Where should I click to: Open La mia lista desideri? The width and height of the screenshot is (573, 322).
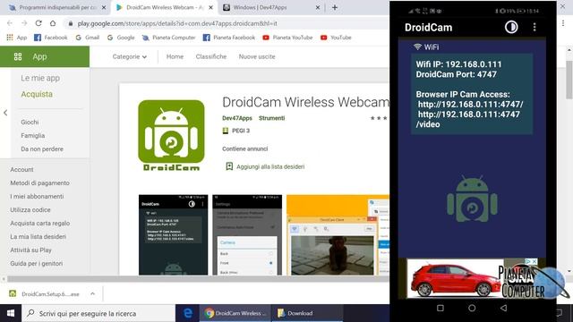coord(38,236)
